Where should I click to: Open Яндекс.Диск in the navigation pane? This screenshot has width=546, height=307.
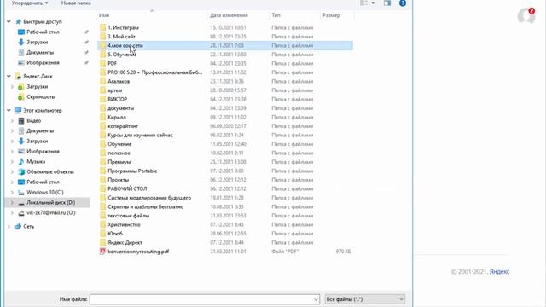pos(38,76)
